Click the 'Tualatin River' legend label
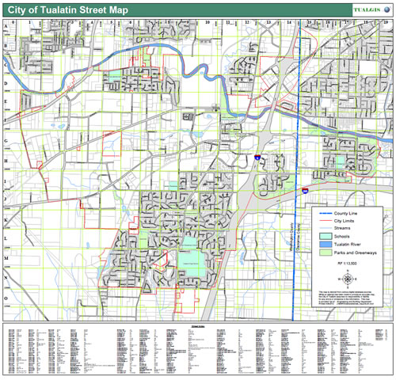The height and width of the screenshot is (380, 396). (347, 244)
